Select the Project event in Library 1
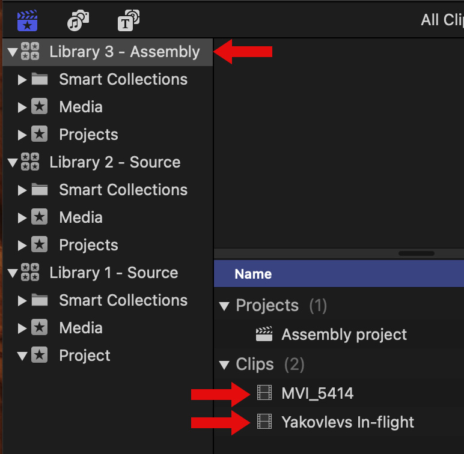Screen dimensions: 464x454 [x=85, y=356]
